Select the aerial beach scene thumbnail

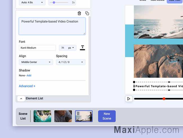point(42,116)
